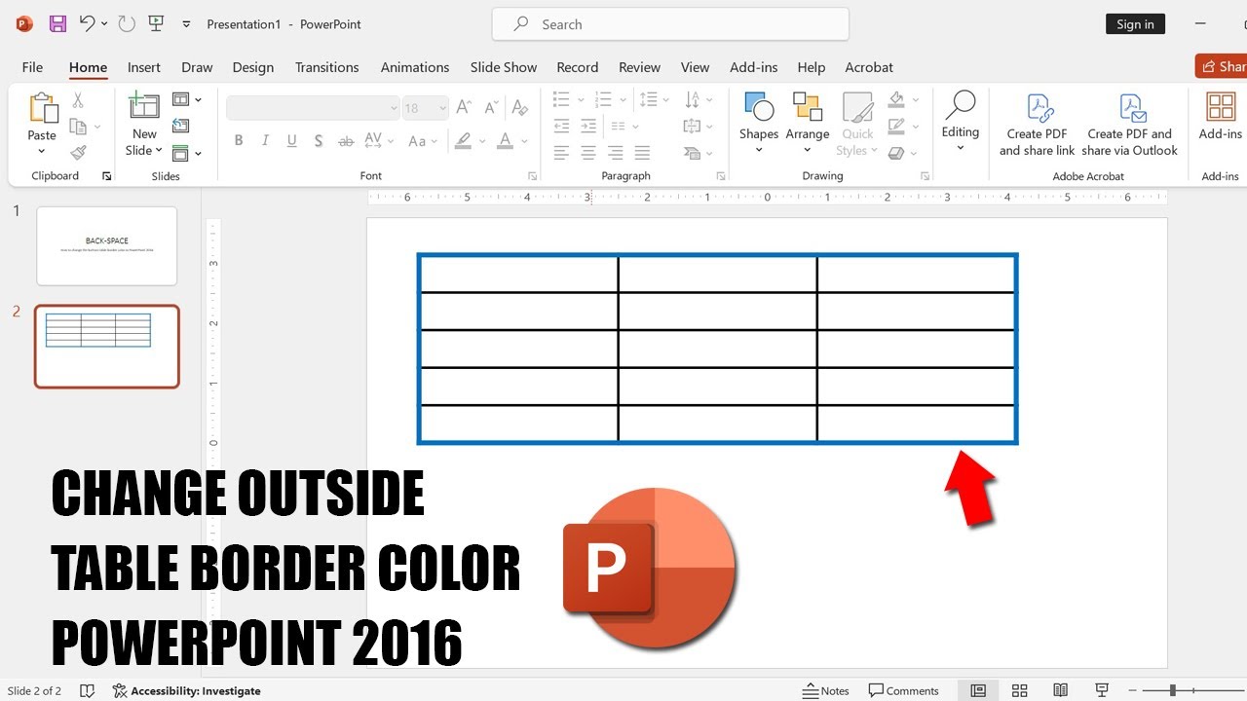Clear all formatting
1247x701 pixels.
point(521,108)
